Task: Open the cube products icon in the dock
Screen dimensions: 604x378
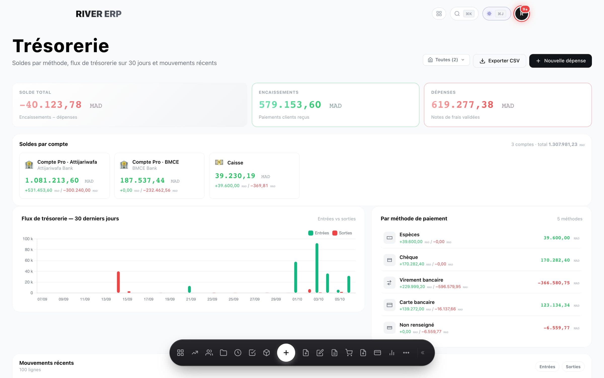Action: [267, 353]
